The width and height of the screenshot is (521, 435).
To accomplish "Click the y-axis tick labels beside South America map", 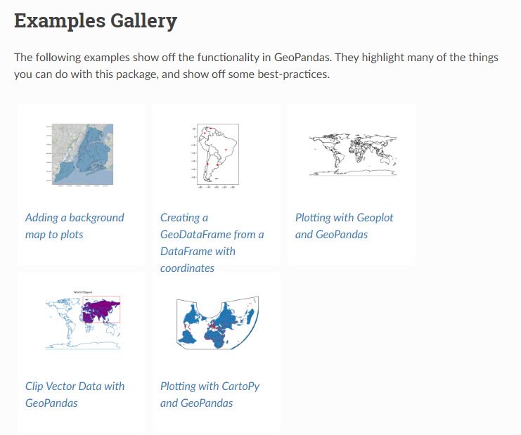I will [x=193, y=155].
